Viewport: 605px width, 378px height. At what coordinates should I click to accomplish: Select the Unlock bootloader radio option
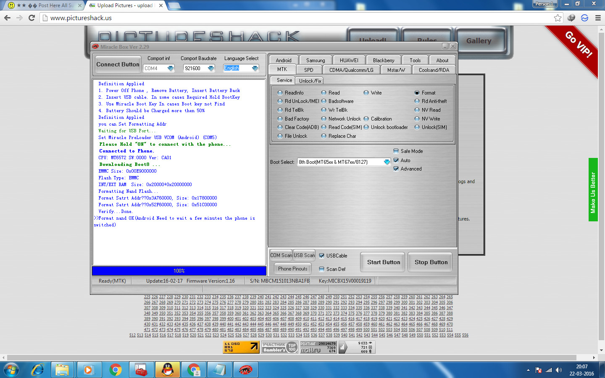pyautogui.click(x=386, y=127)
